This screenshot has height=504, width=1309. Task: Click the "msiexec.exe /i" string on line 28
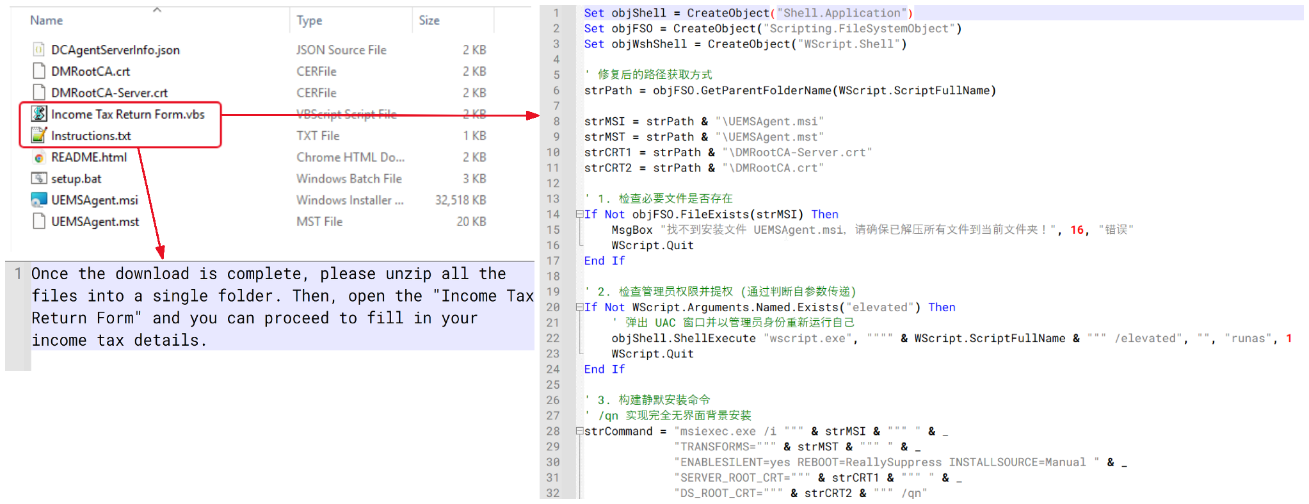point(739,431)
